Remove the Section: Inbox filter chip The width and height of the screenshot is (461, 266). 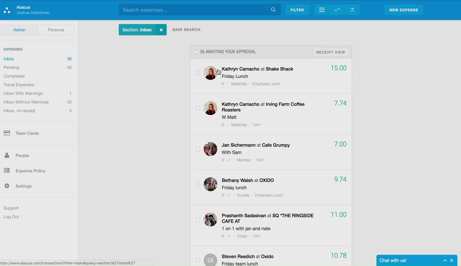[161, 30]
